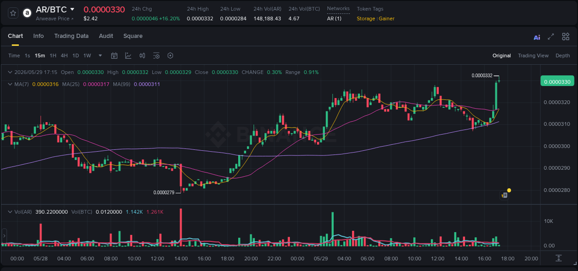Expand more time intervals dropdown
Screen dimensions: 578x271
100,55
